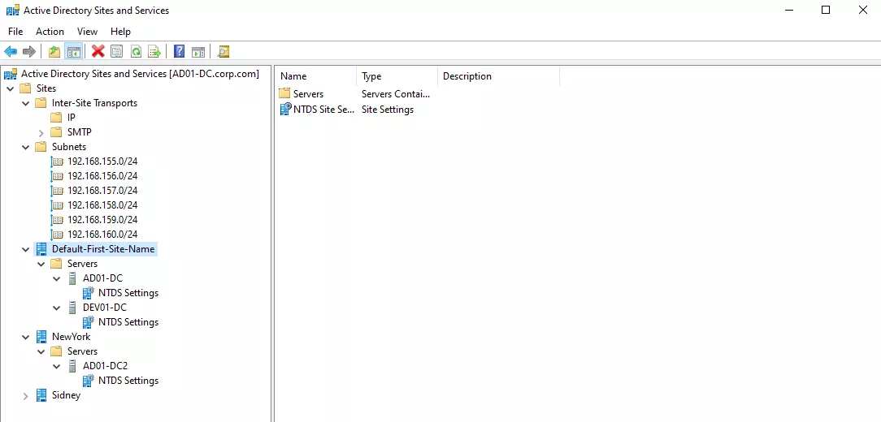The width and height of the screenshot is (881, 422).
Task: Click the NewYork site icon
Action: [x=41, y=337]
